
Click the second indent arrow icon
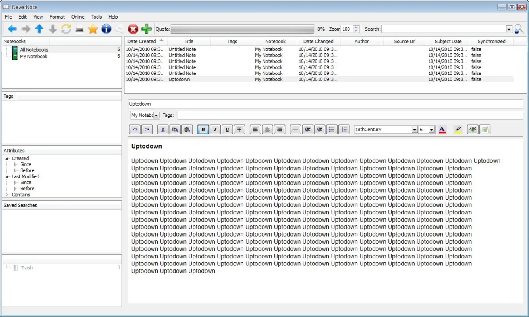pyautogui.click(x=320, y=129)
